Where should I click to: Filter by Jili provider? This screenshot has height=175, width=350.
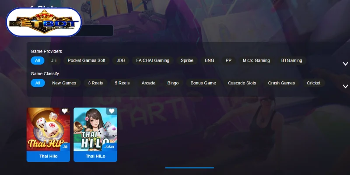54,60
